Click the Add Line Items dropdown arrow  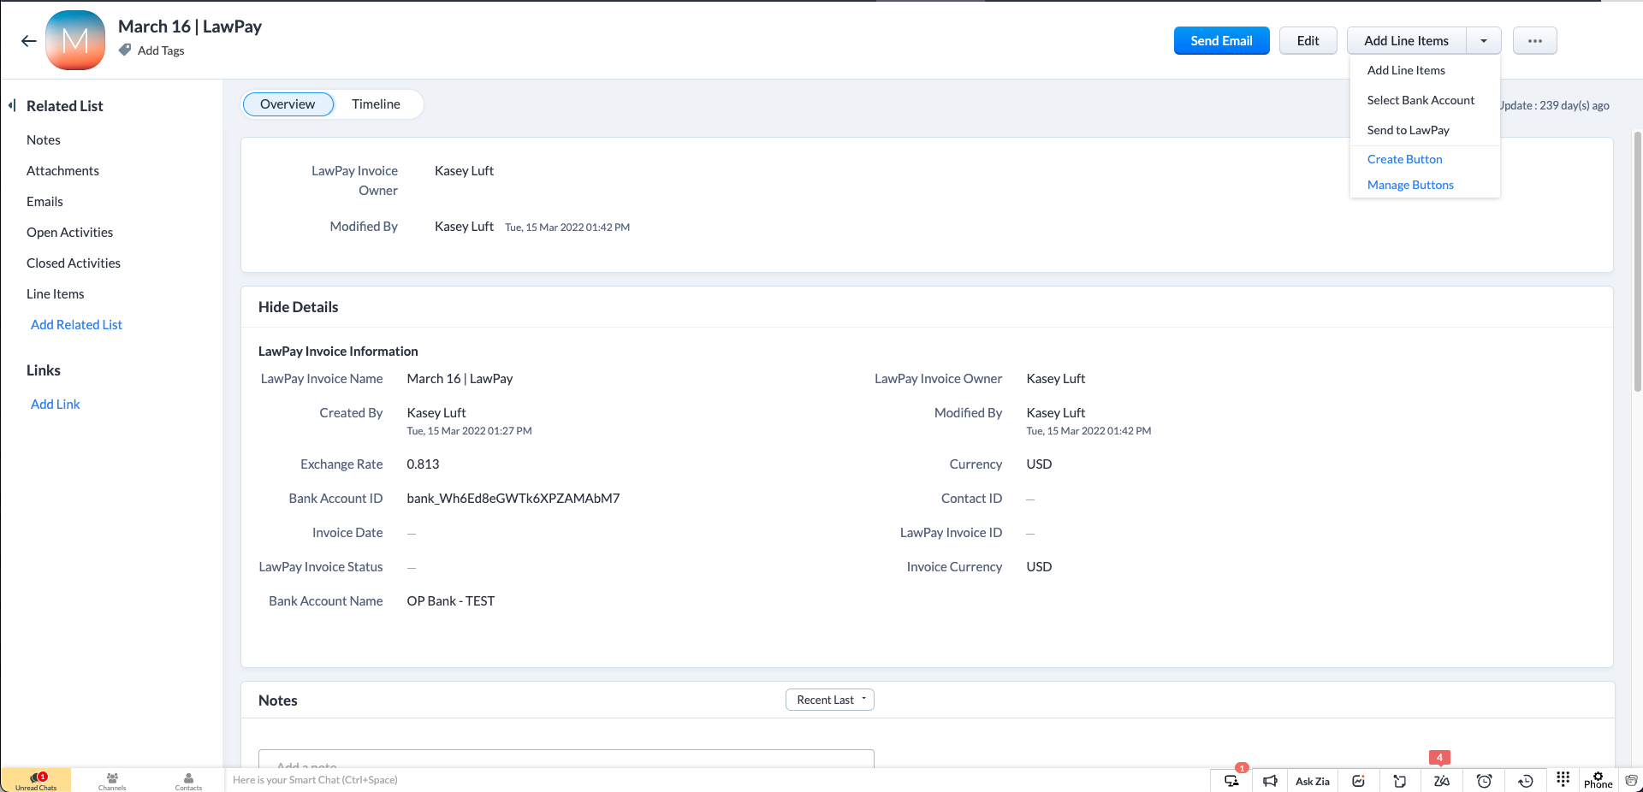(1483, 41)
